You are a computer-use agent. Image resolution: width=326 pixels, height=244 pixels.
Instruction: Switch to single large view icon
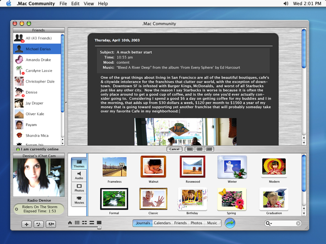coord(99,222)
